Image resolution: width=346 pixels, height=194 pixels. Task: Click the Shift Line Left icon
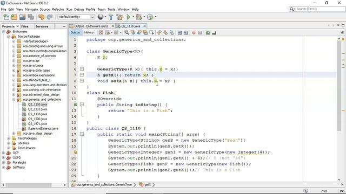click(x=180, y=32)
